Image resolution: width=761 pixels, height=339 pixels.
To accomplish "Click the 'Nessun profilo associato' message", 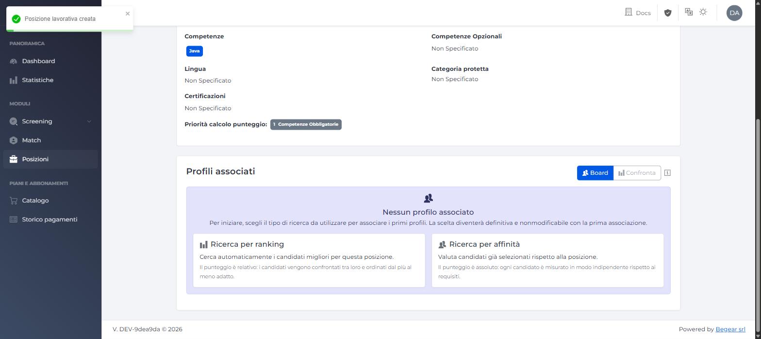I will 428,212.
